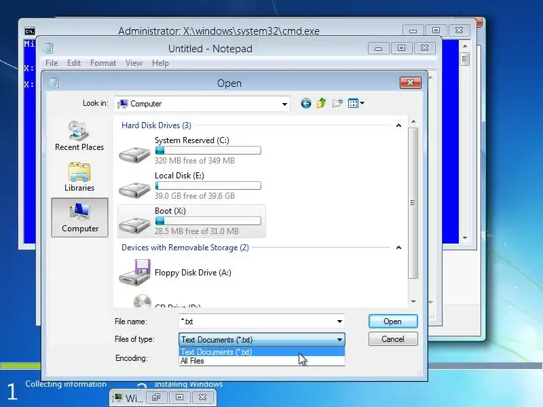Viewport: 543px width, 407px height.
Task: Select System Reserved (C:) drive icon
Action: pos(134,154)
